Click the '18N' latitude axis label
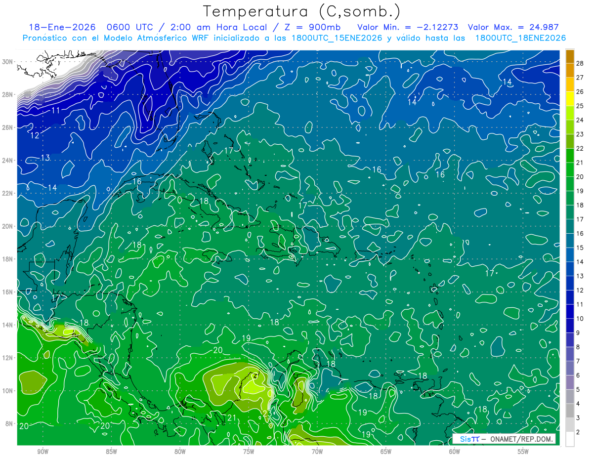 click(x=7, y=259)
